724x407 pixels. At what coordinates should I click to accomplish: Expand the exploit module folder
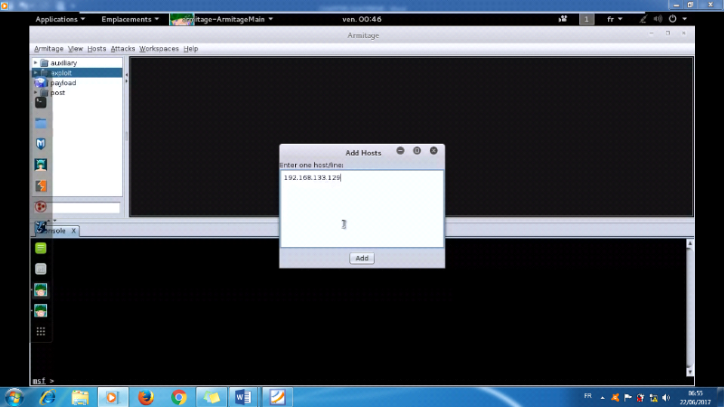click(x=35, y=73)
